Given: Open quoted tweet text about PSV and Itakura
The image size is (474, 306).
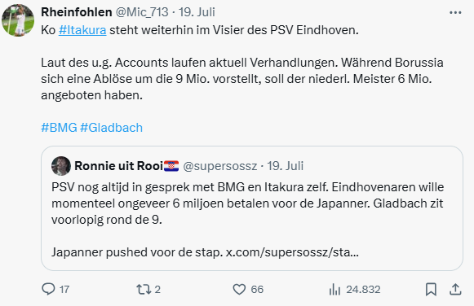Looking at the screenshot, I should tap(247, 203).
